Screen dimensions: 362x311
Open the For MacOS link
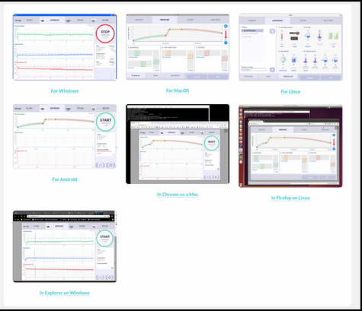[178, 90]
